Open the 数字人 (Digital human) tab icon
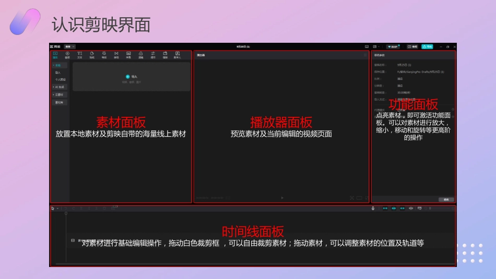The width and height of the screenshot is (496, 279). pyautogui.click(x=178, y=55)
